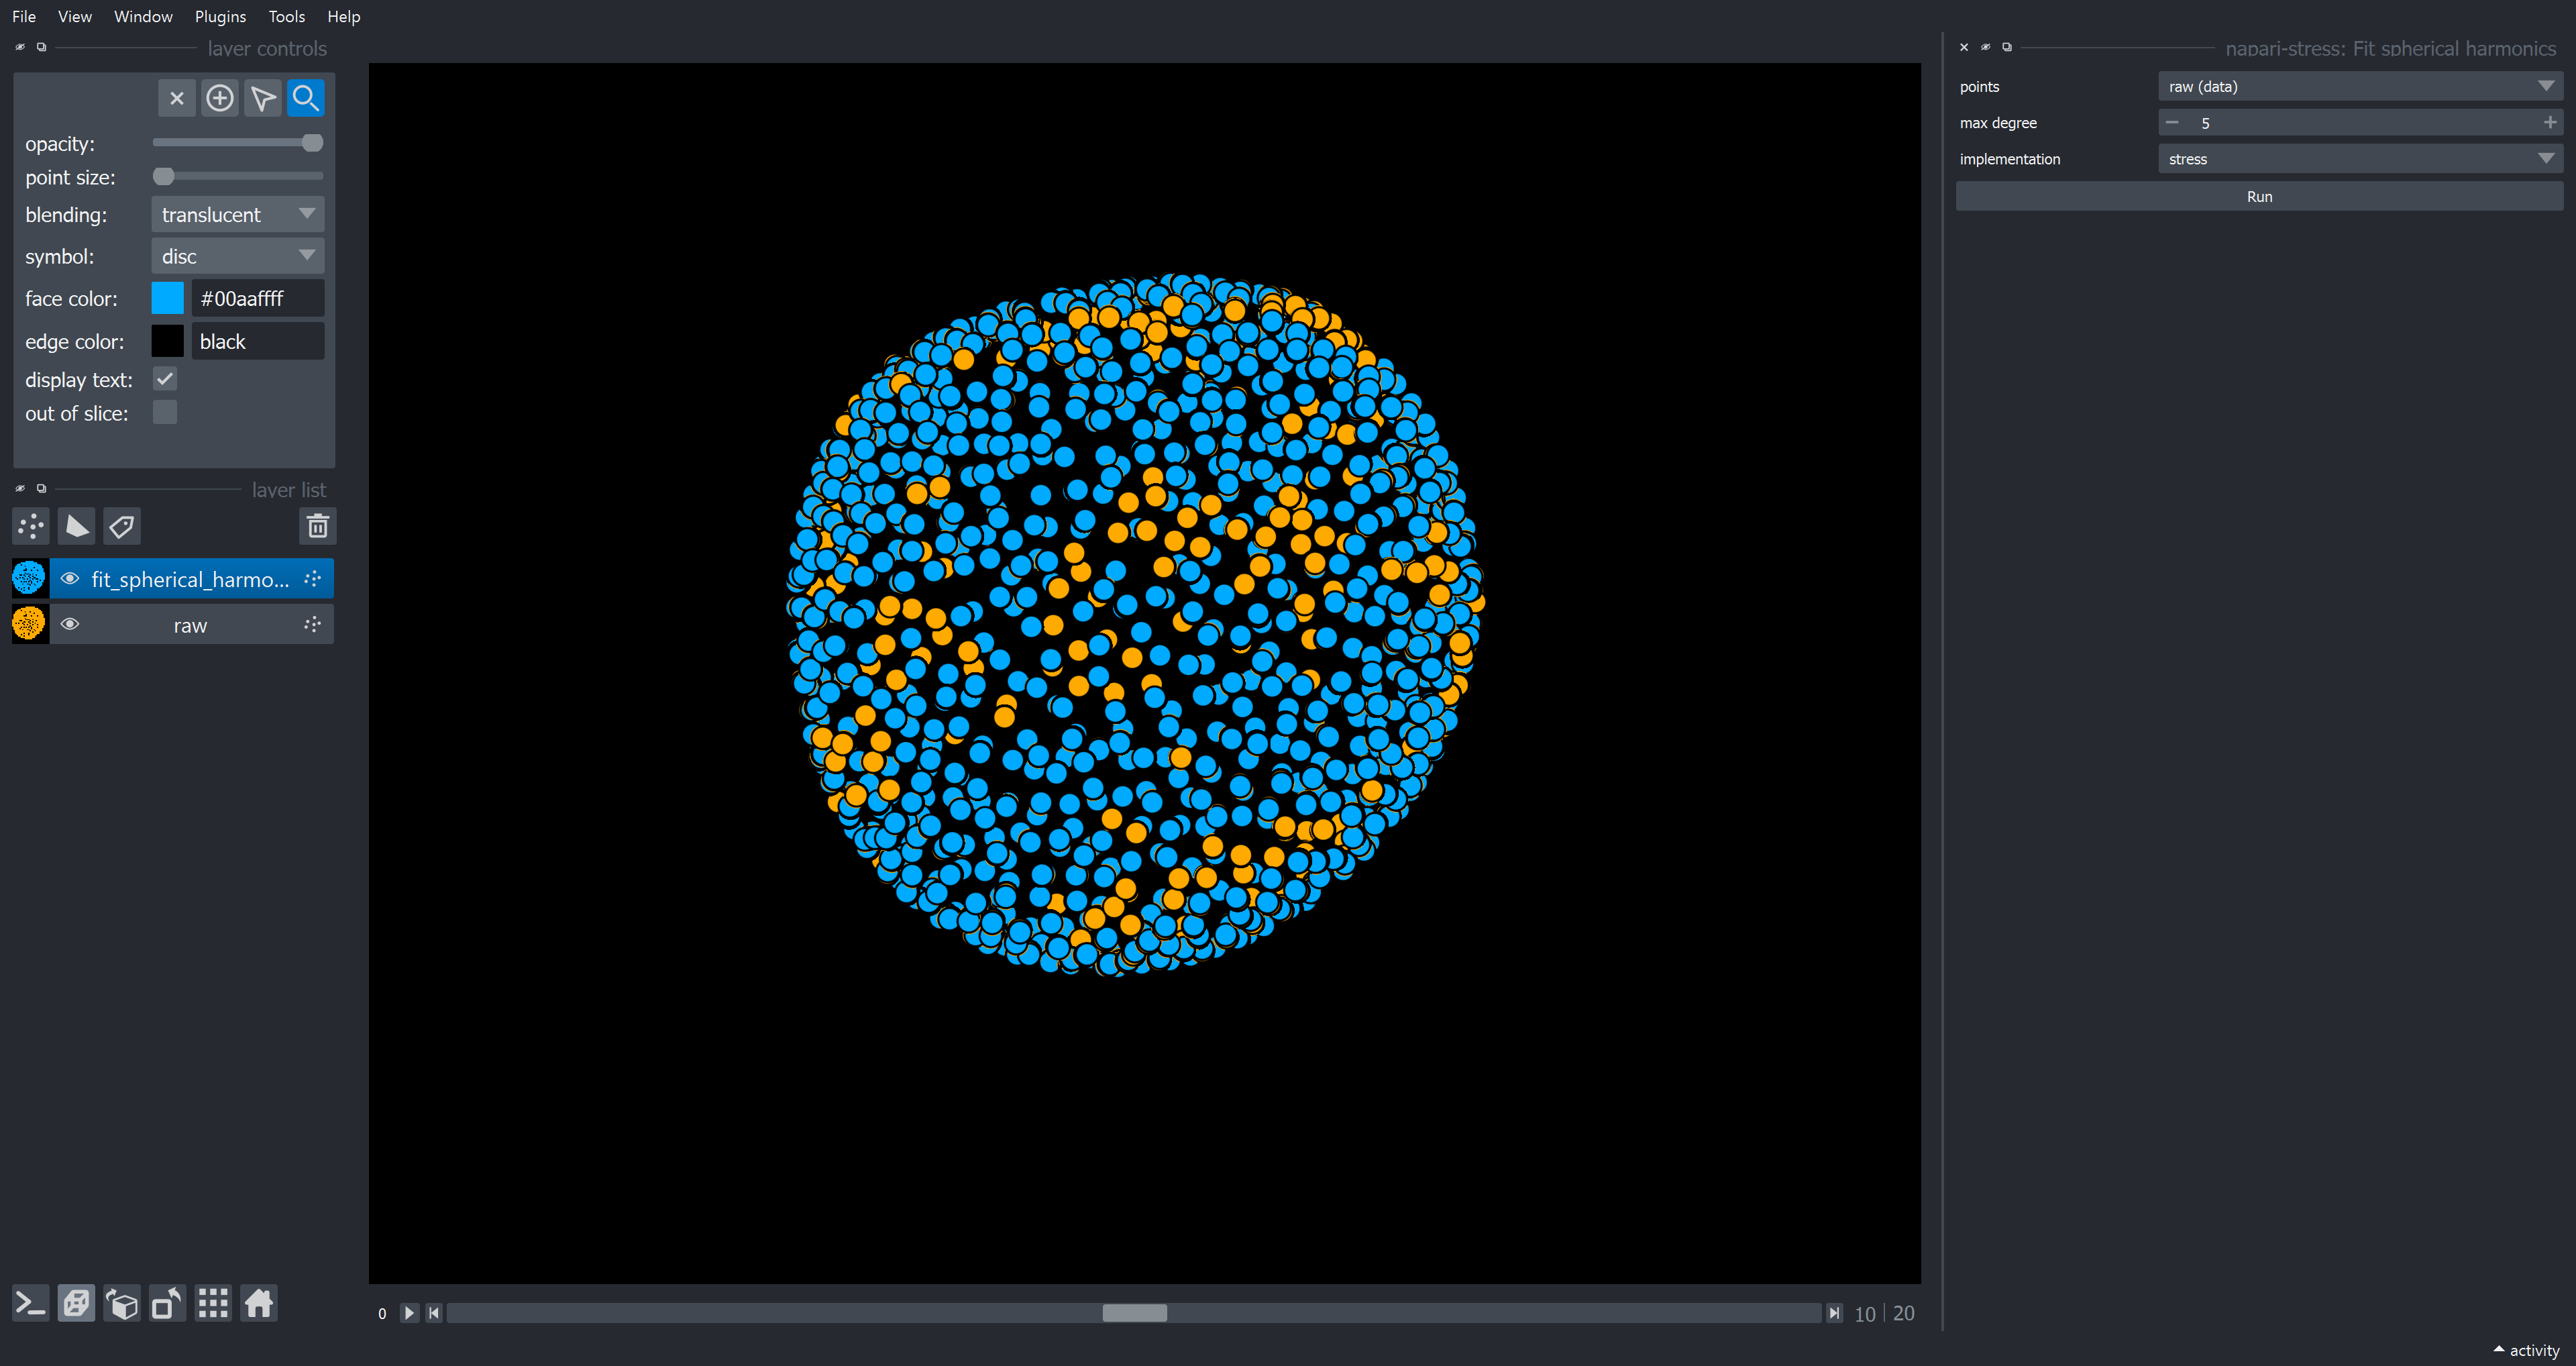Create a new shapes layer
The width and height of the screenshot is (2576, 1366).
pyautogui.click(x=77, y=526)
